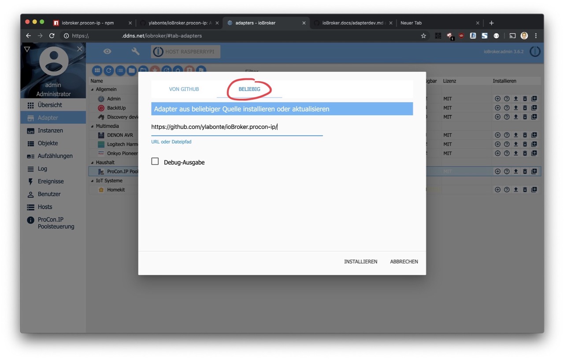
Task: Click upload icon in DENON AVR row
Action: (516, 135)
